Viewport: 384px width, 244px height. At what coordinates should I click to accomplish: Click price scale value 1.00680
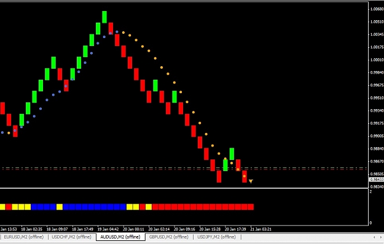pyautogui.click(x=377, y=9)
